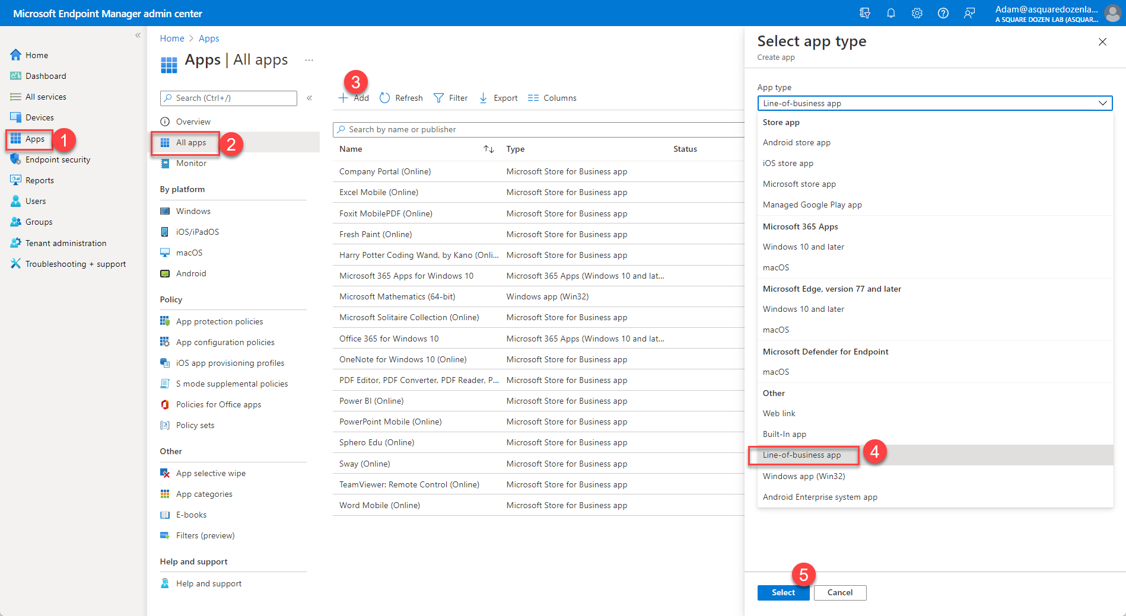Image resolution: width=1126 pixels, height=616 pixels.
Task: Click the Dashboard icon in sidebar
Action: pos(16,76)
